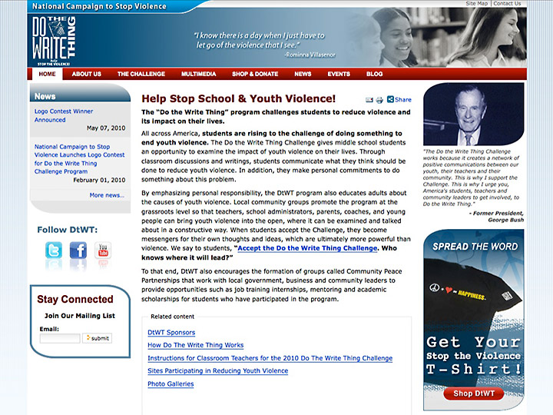Screen dimensions: 553x415
Task: Select MULTIMEDIA in navigation bar
Action: coord(198,75)
